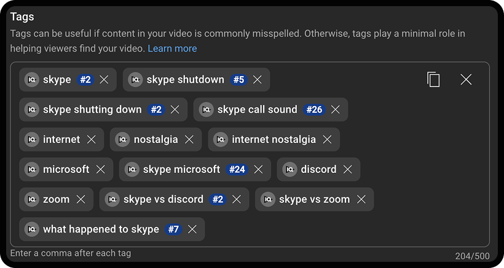Click the 'Enter a comma after each tag' hint
Screen dimensions: 504x268
pyautogui.click(x=71, y=253)
